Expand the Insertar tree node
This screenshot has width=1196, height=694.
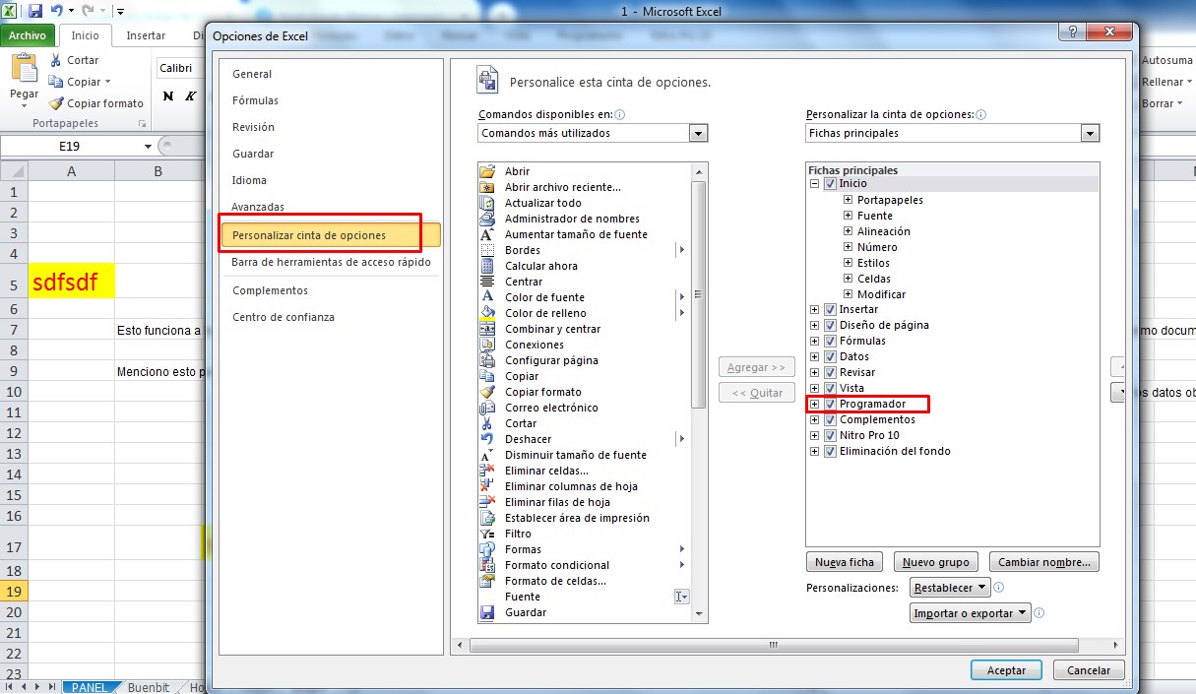814,310
